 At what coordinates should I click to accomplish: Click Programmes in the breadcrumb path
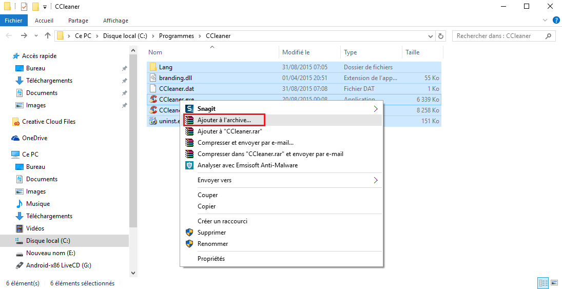tap(177, 36)
